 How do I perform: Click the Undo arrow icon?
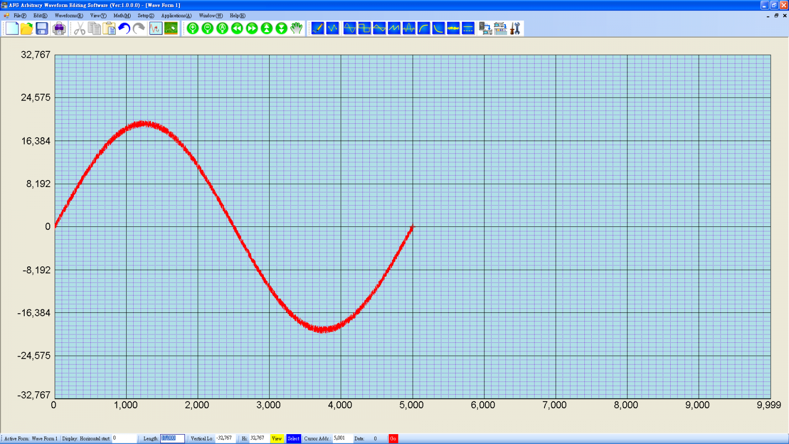[x=124, y=29]
